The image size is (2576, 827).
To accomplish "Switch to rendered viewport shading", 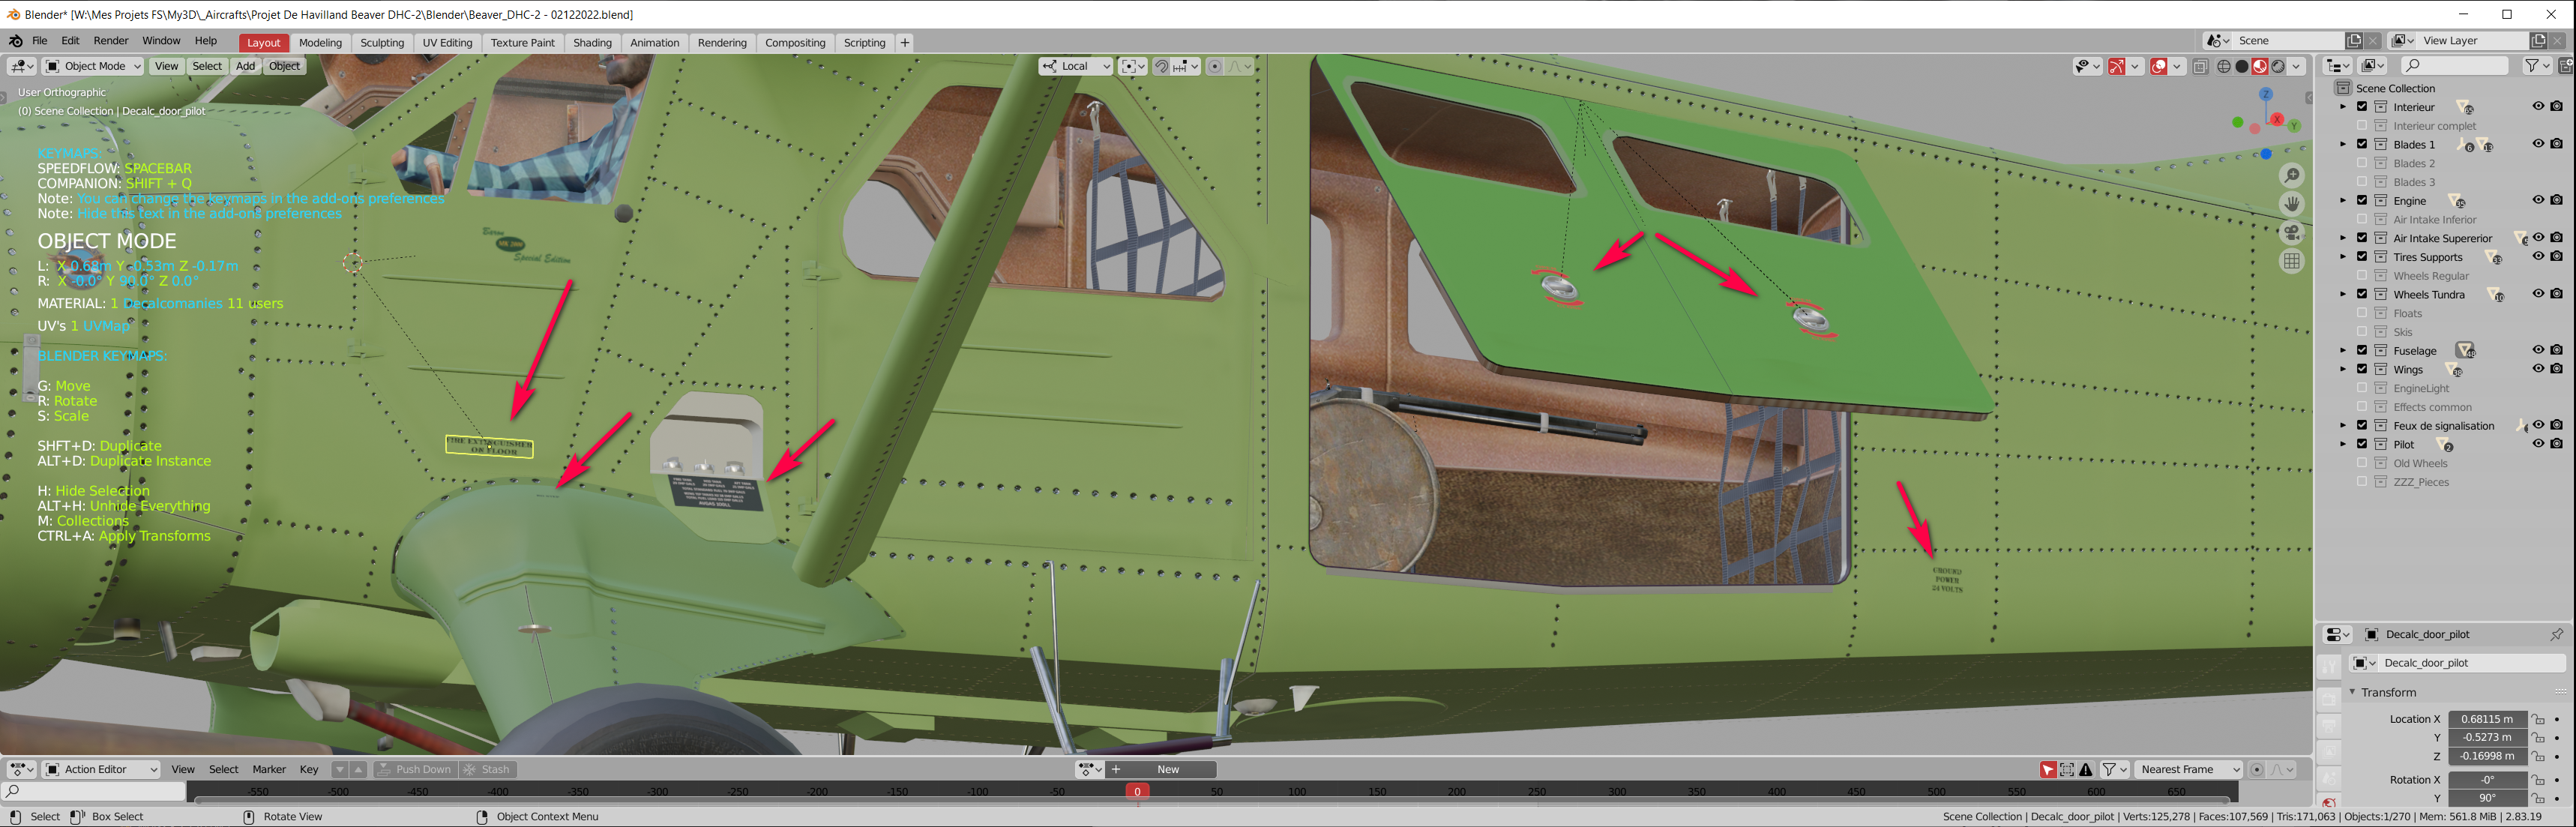I will [x=2278, y=66].
